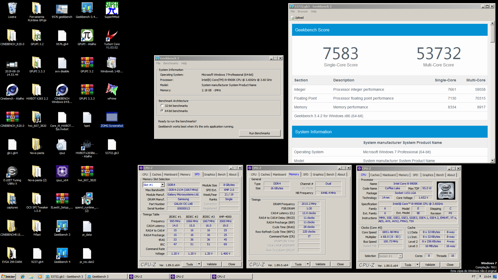This screenshot has width=498, height=280.
Task: Click the 7583 Single-Core Score value
Action: point(341,53)
